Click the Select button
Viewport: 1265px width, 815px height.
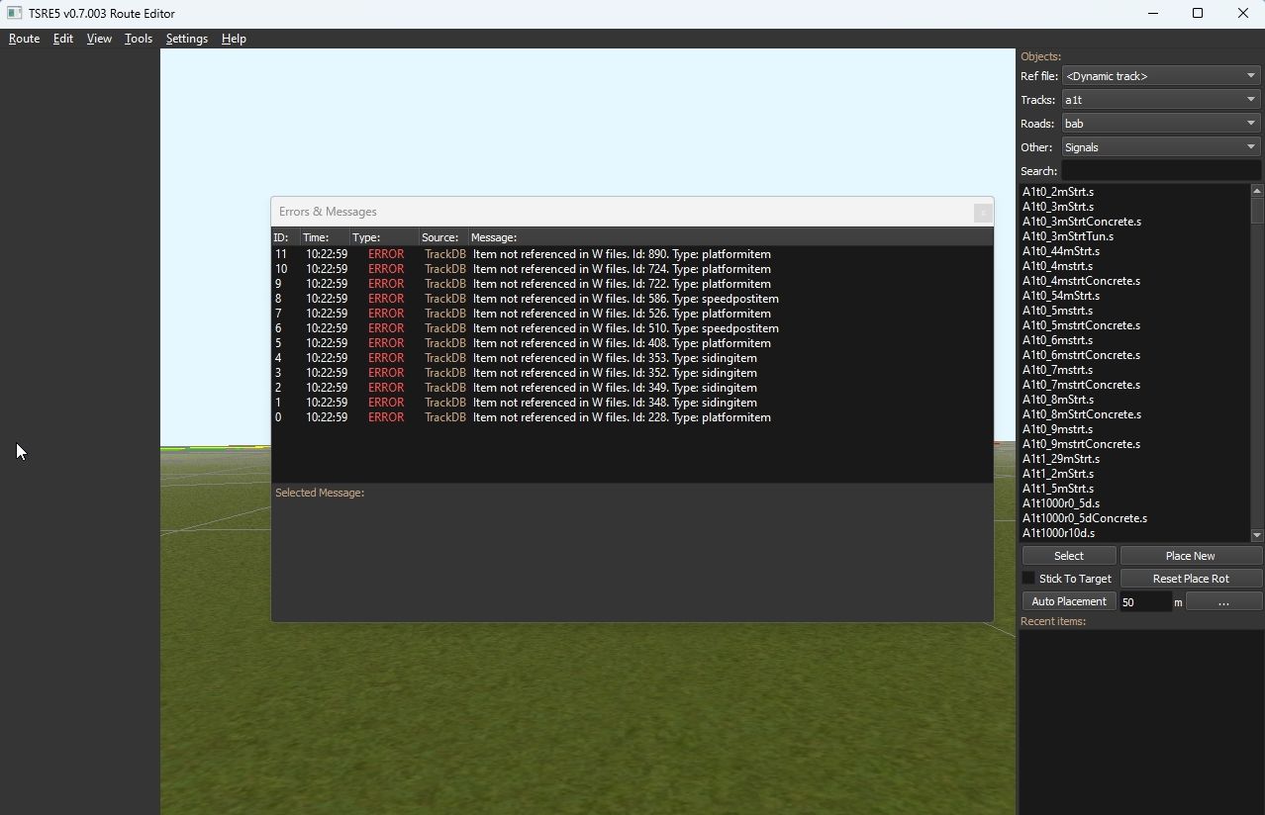[x=1068, y=556]
